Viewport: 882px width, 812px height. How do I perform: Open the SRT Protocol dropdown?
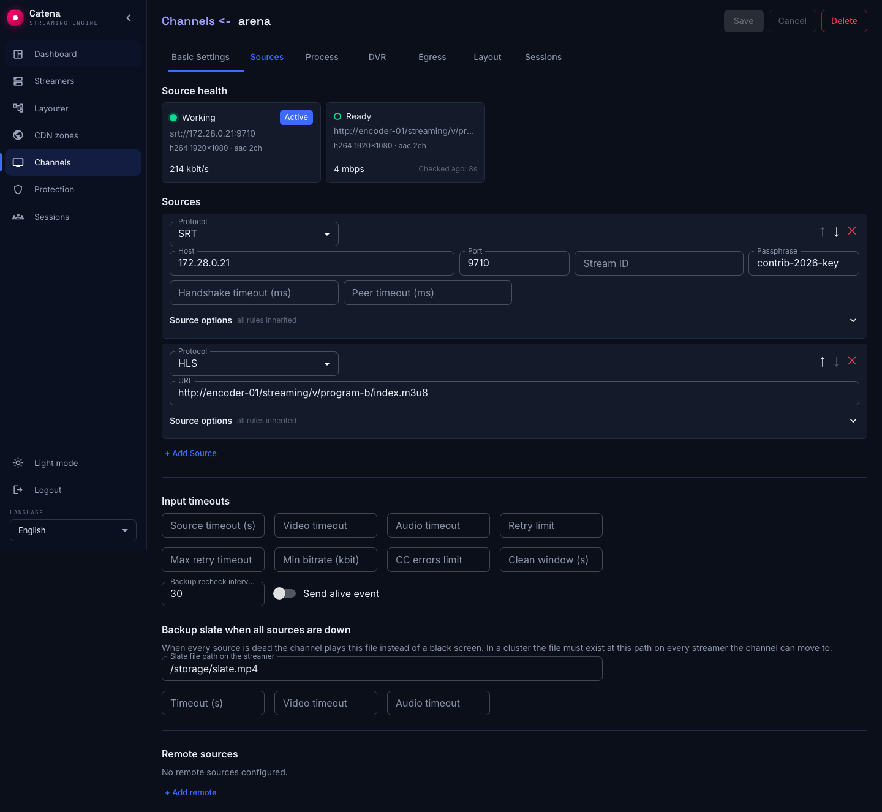[x=254, y=234]
